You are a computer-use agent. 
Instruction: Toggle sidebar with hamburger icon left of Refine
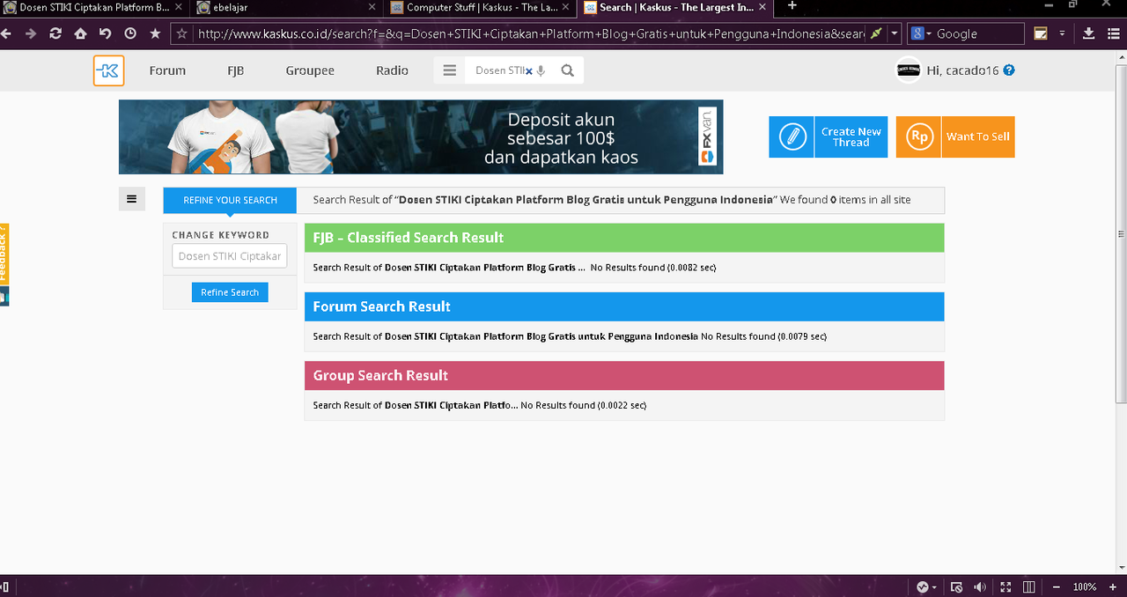pos(131,199)
